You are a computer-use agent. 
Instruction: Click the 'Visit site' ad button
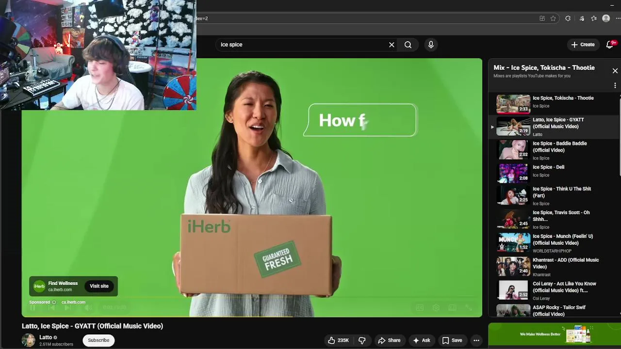coord(99,286)
